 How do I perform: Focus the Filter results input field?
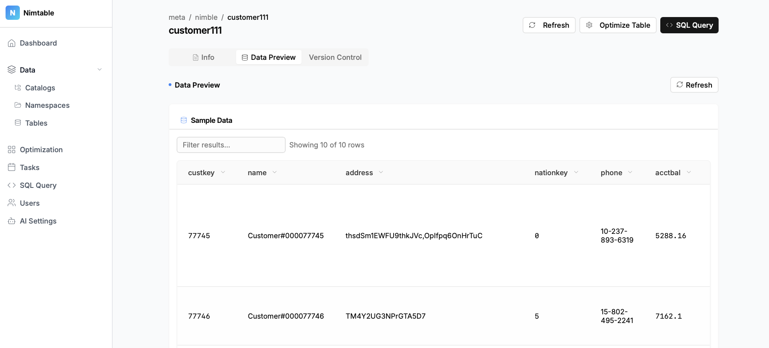coord(231,145)
